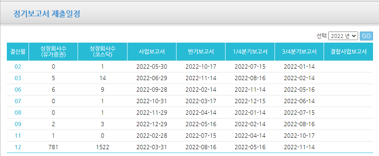Select the first-quarter date 2022-12-15

250,101
